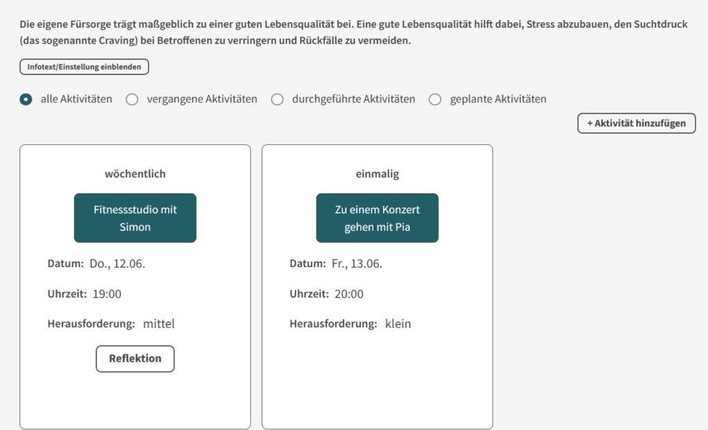This screenshot has width=708, height=430.
Task: Select the 'alle Aktivitäten' radio button
Action: click(x=26, y=99)
